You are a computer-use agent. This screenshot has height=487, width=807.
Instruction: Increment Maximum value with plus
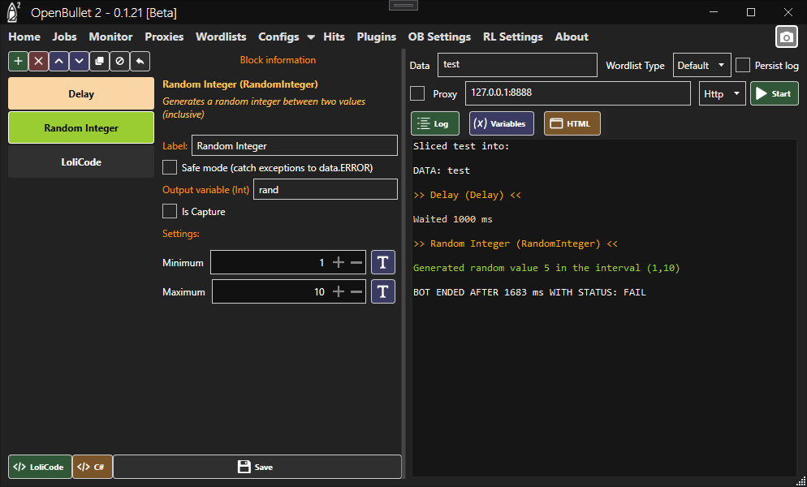(x=338, y=292)
